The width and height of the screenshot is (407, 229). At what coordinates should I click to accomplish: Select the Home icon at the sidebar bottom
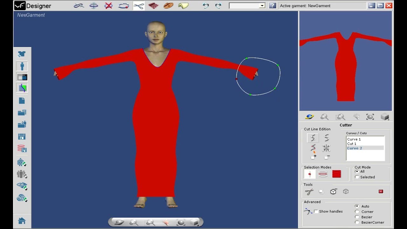[x=22, y=220]
